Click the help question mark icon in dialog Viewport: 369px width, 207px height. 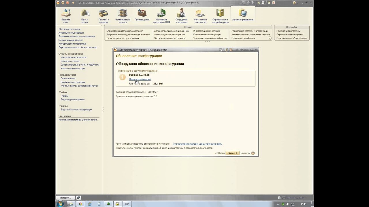tap(253, 153)
